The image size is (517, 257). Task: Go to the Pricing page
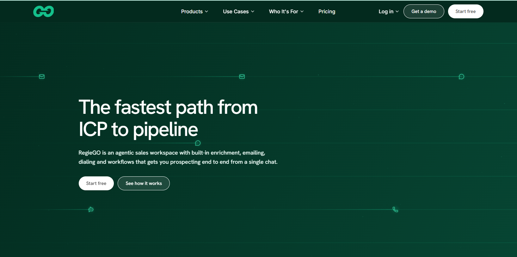(327, 11)
